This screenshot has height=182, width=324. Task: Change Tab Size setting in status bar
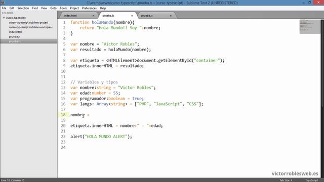tap(286, 180)
